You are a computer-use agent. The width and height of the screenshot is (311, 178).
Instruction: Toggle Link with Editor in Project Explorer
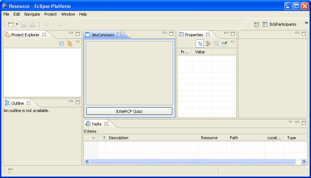click(70, 44)
